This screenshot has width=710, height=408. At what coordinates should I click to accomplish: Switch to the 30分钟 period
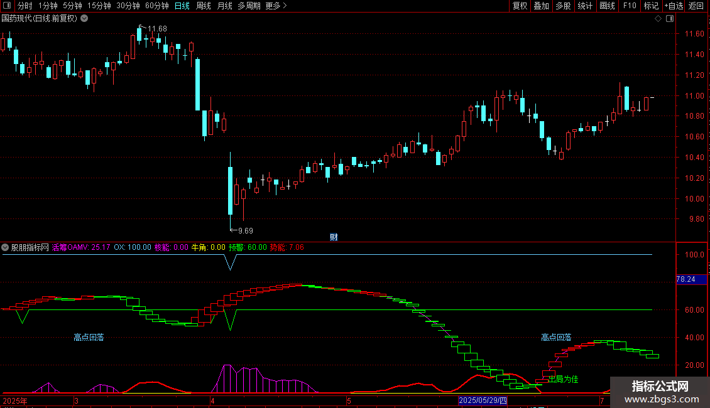128,6
